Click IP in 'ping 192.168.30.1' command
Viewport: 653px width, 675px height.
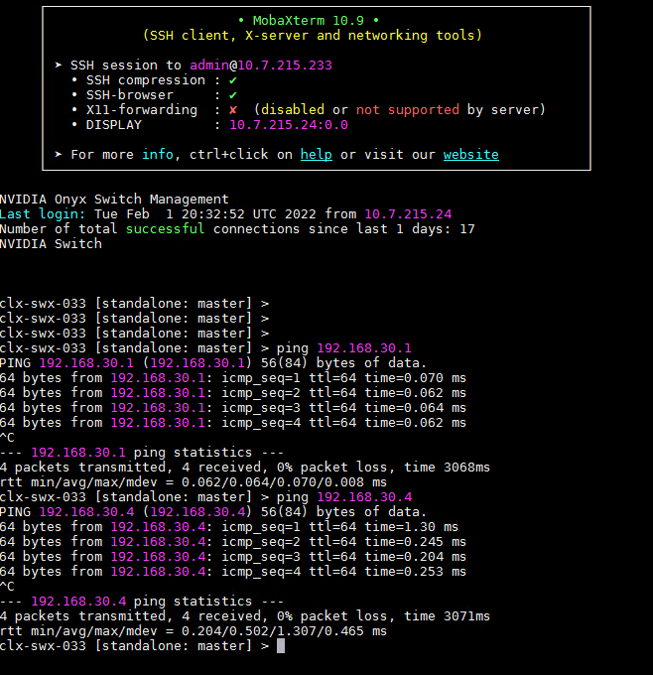click(364, 347)
